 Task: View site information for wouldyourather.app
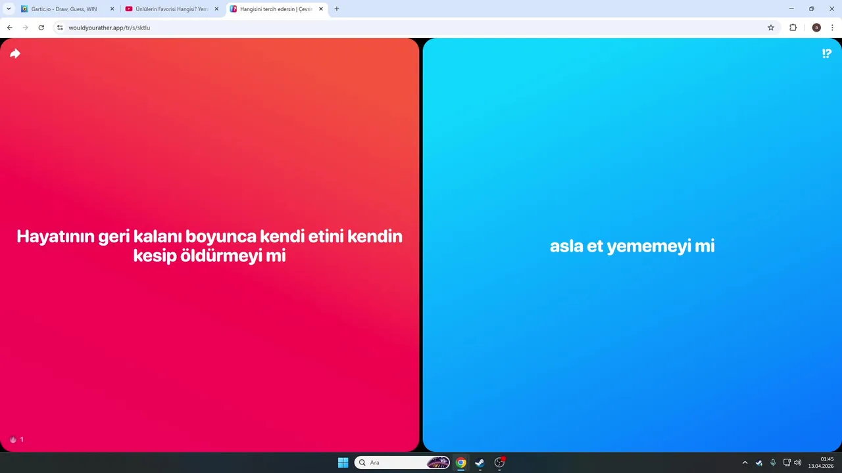60,28
